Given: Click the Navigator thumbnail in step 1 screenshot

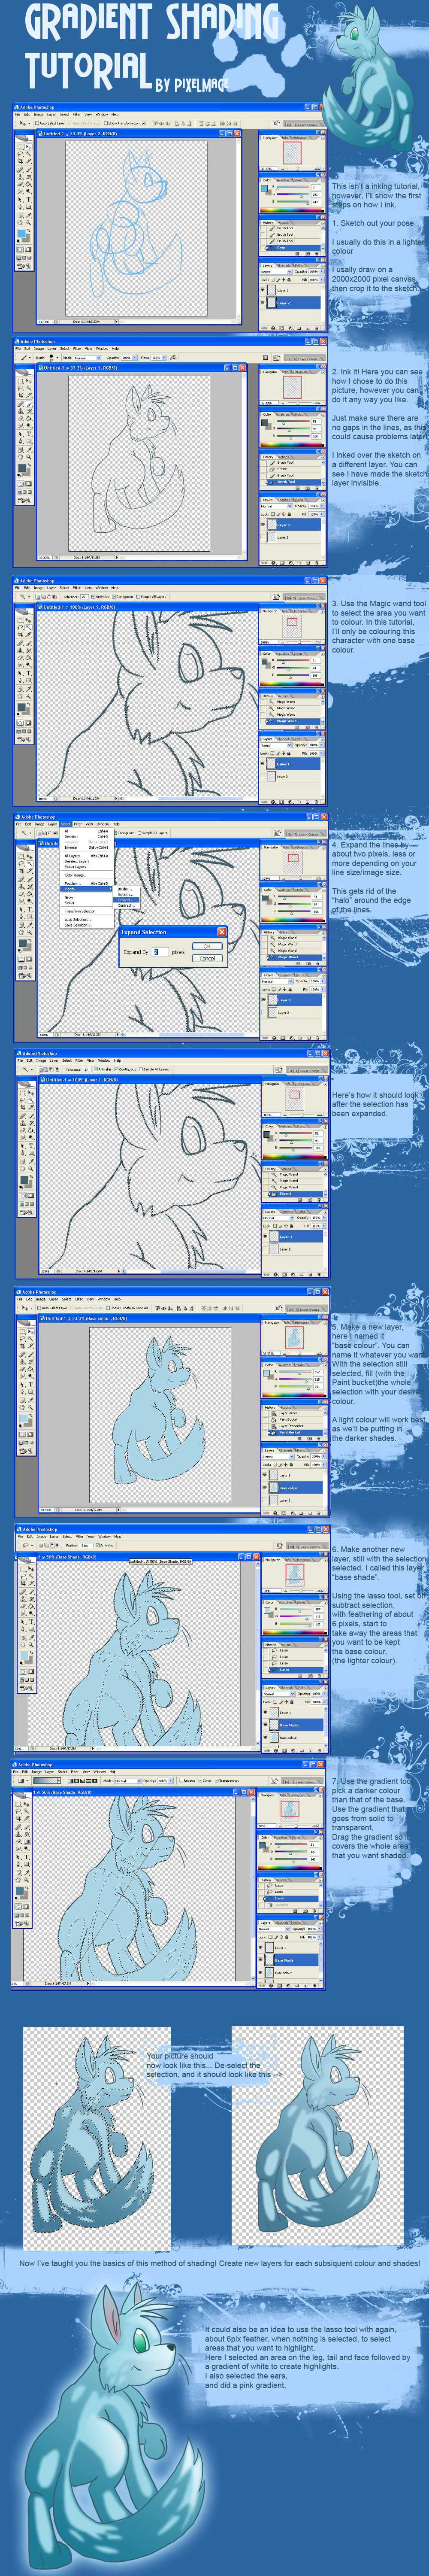Looking at the screenshot, I should pyautogui.click(x=292, y=152).
